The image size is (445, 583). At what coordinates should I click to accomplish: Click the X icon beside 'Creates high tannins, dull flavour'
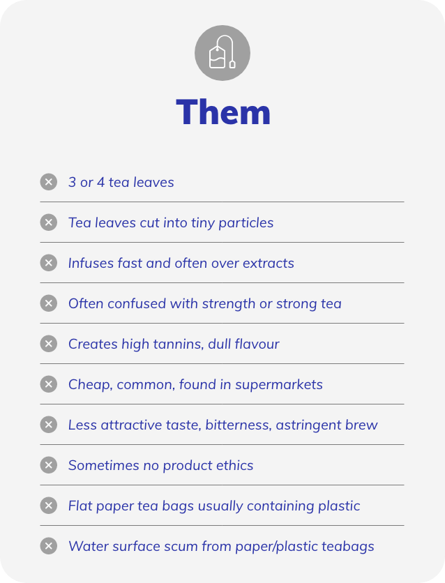pos(48,344)
